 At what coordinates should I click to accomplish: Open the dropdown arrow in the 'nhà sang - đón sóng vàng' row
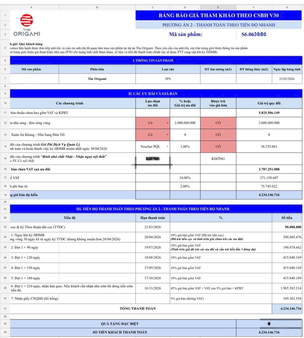coord(167,123)
